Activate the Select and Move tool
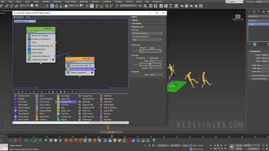The height and width of the screenshot is (151, 269). (52, 6)
